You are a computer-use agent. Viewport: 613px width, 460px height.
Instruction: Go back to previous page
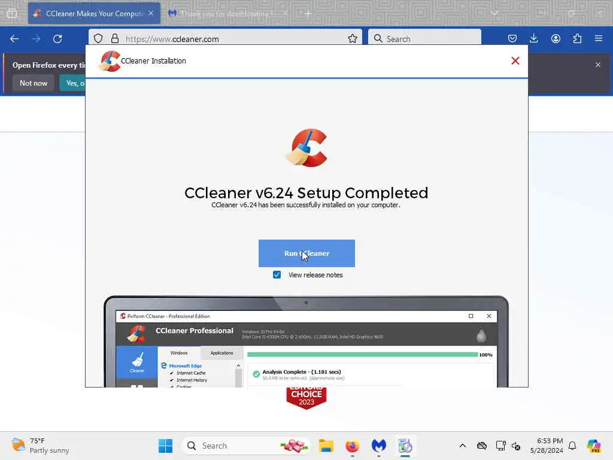coord(14,39)
